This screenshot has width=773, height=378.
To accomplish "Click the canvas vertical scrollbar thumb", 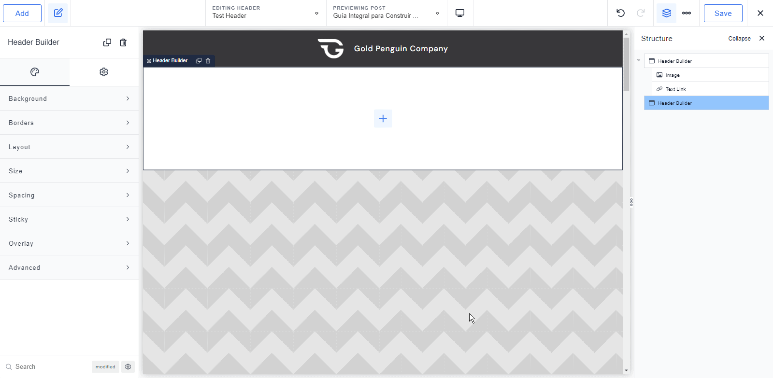I will click(626, 64).
